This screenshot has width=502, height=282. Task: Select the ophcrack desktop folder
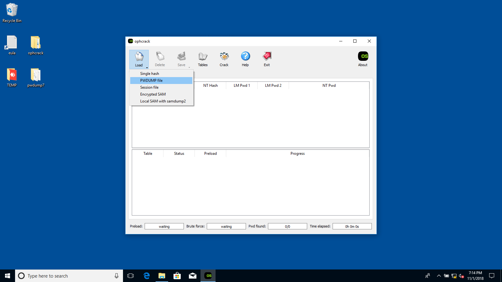tap(35, 45)
